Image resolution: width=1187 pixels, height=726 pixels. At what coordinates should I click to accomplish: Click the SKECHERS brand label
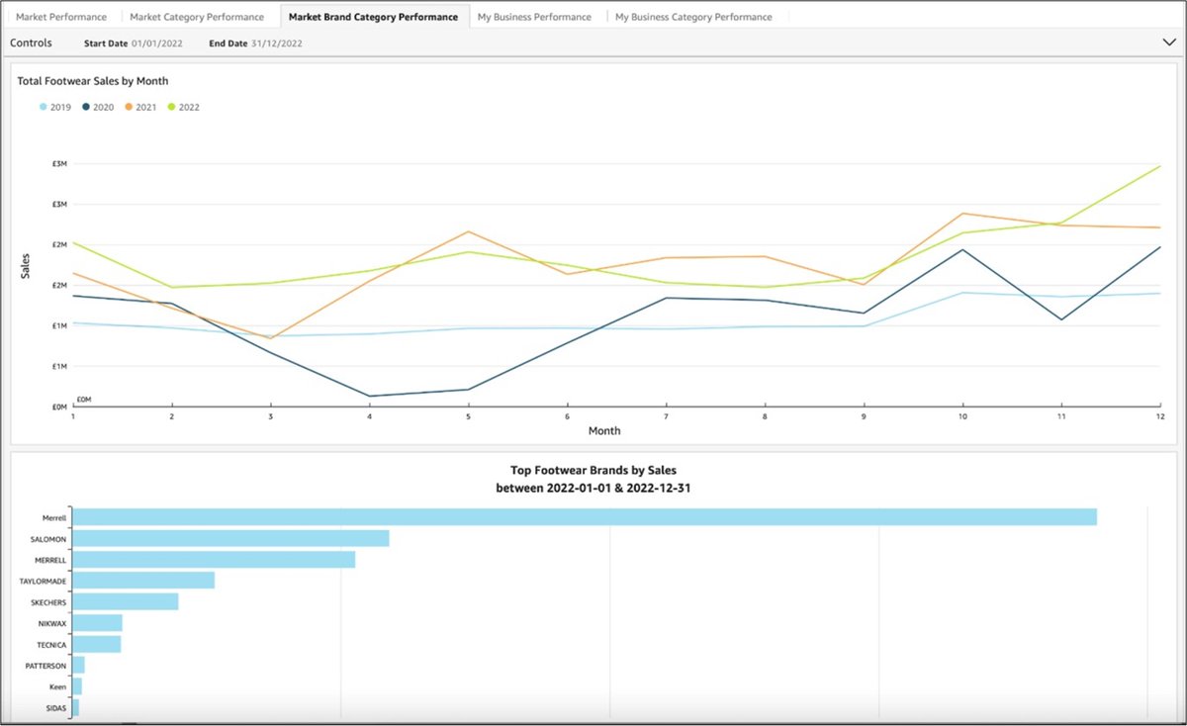coord(47,602)
